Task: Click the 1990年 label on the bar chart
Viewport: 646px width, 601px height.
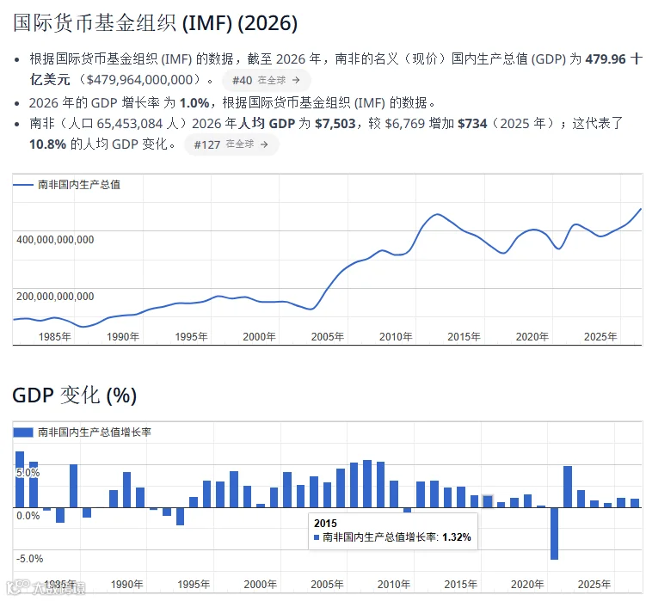Action: 127,584
